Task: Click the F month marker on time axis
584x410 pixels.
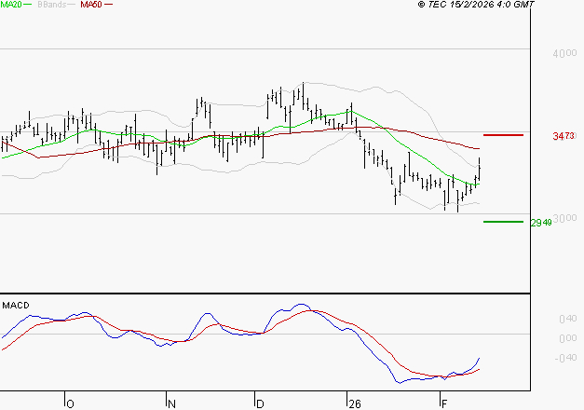Action: click(x=442, y=403)
